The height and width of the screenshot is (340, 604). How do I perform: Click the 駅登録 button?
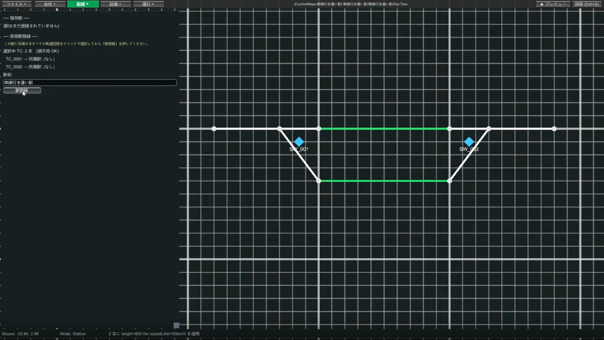click(22, 90)
